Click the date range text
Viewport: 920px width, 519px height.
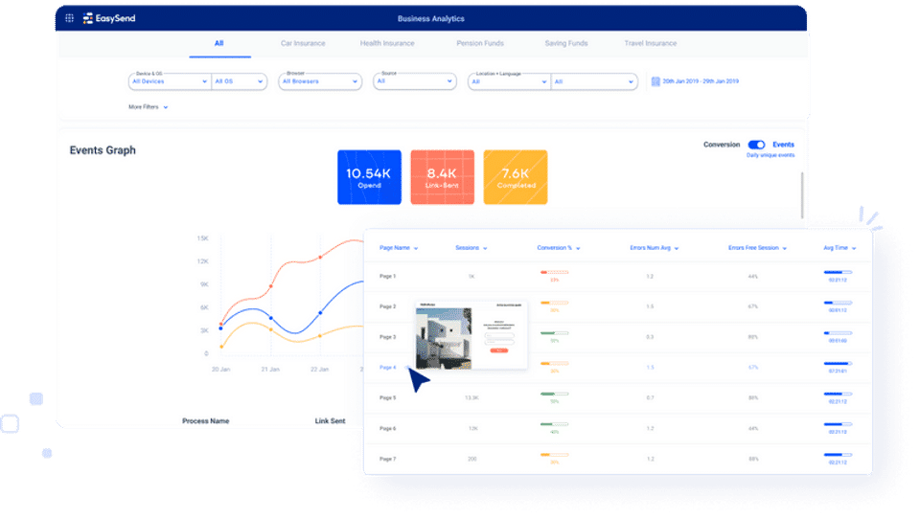point(701,81)
